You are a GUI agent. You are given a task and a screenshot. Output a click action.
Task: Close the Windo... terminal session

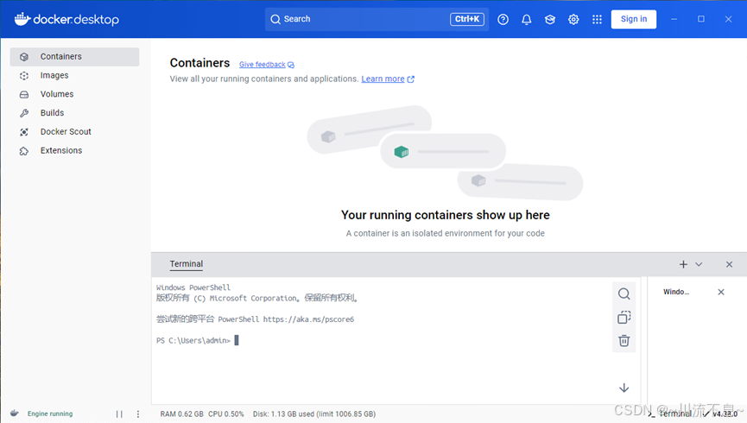pos(721,292)
